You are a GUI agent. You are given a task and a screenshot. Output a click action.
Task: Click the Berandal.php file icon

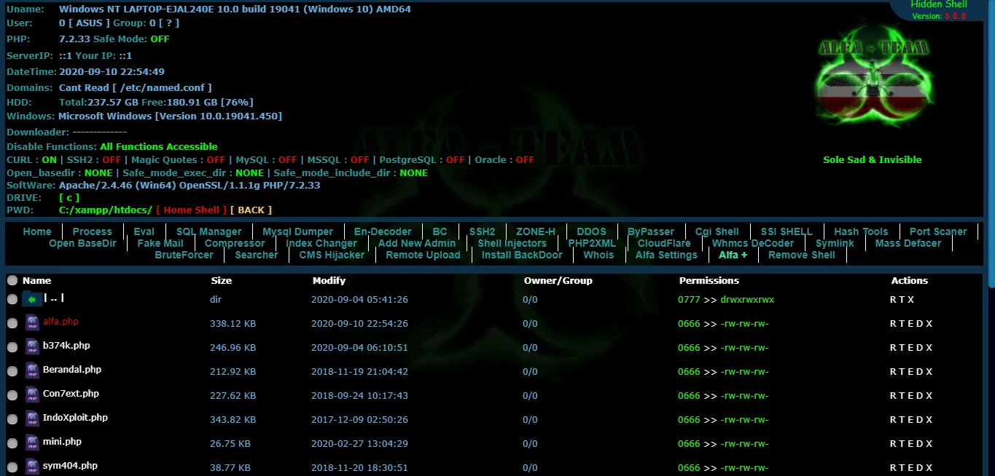[32, 370]
